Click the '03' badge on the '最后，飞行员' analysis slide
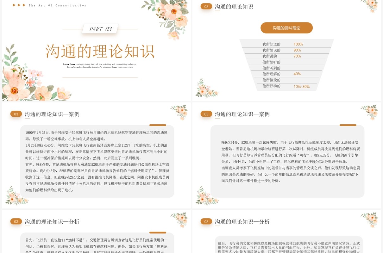 pyautogui.click(x=206, y=222)
